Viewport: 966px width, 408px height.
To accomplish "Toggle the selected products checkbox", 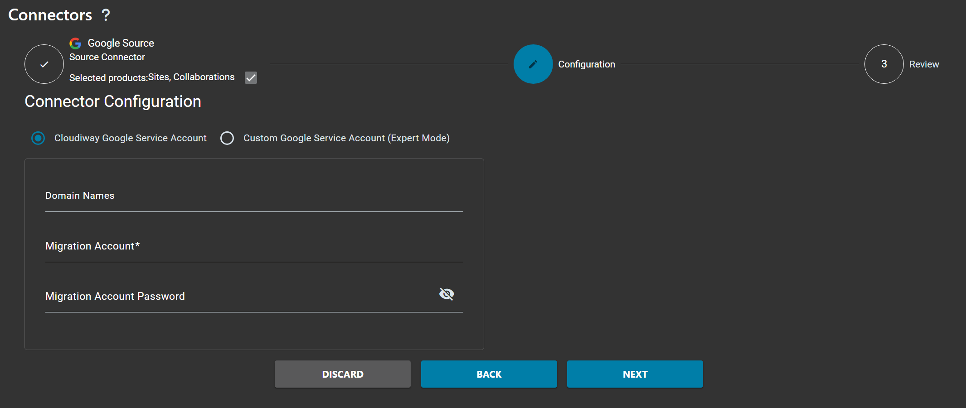I will click(x=251, y=77).
